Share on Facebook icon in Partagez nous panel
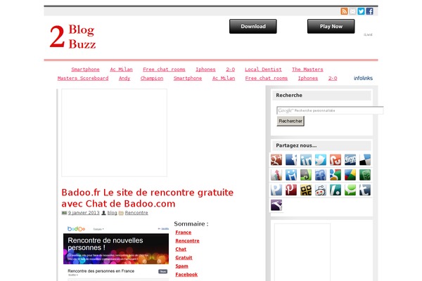This screenshot has height=281, width=422. 291,159
